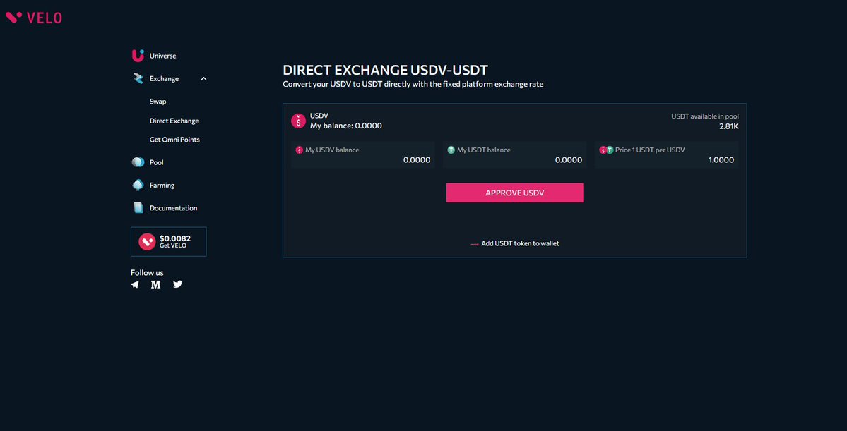Collapse the Exchange menu chevron

tap(203, 79)
